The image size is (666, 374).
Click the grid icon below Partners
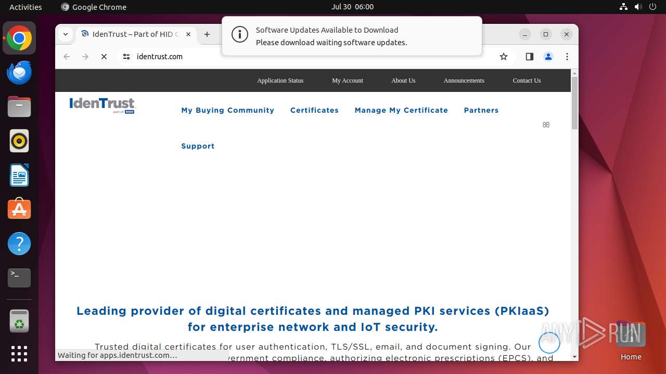click(546, 125)
